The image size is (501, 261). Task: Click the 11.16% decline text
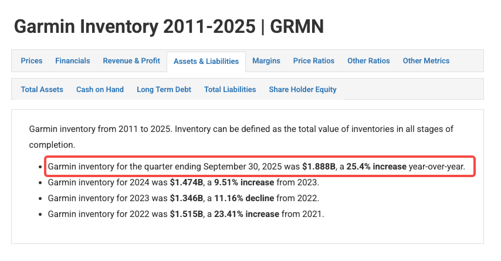pyautogui.click(x=240, y=198)
